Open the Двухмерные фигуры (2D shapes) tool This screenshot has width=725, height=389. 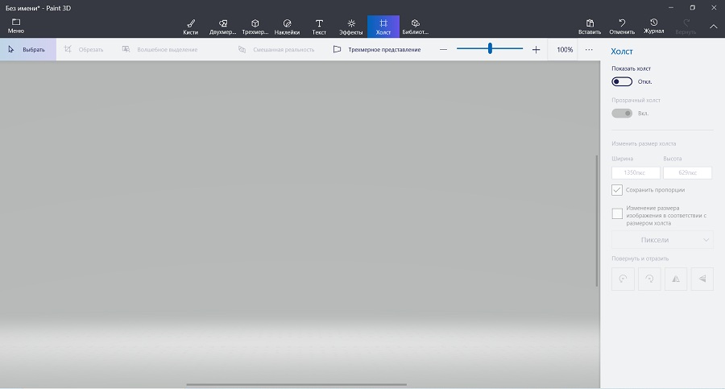tap(223, 27)
